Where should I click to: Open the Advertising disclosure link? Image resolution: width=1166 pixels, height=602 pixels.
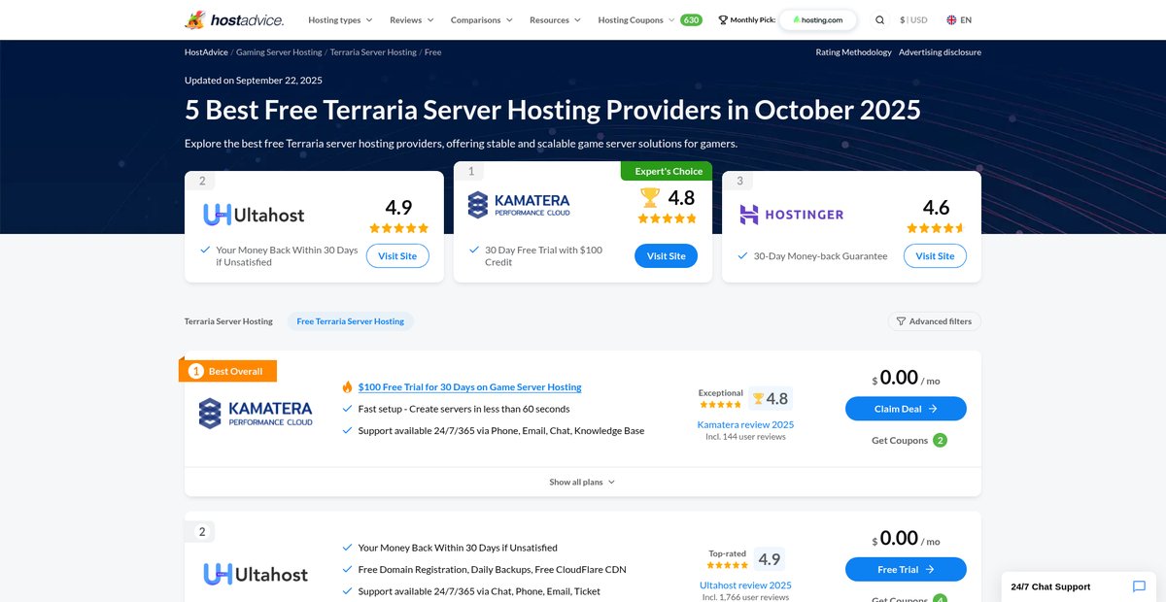click(940, 52)
